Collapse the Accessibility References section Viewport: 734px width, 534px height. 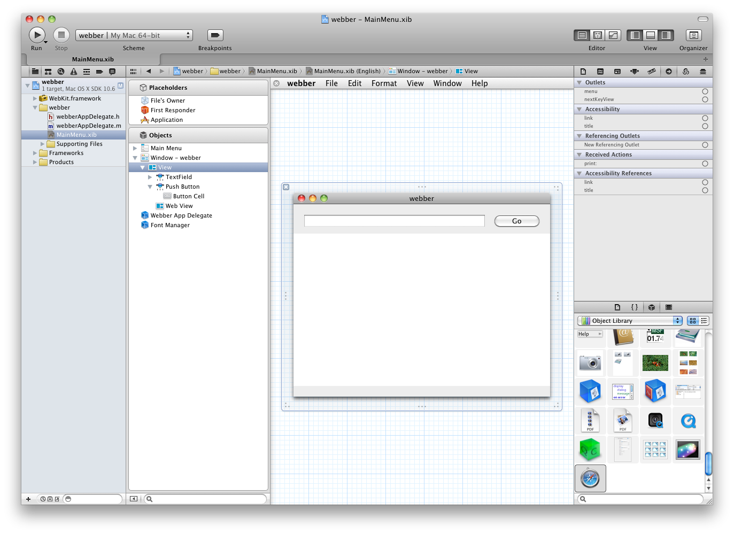(x=579, y=173)
